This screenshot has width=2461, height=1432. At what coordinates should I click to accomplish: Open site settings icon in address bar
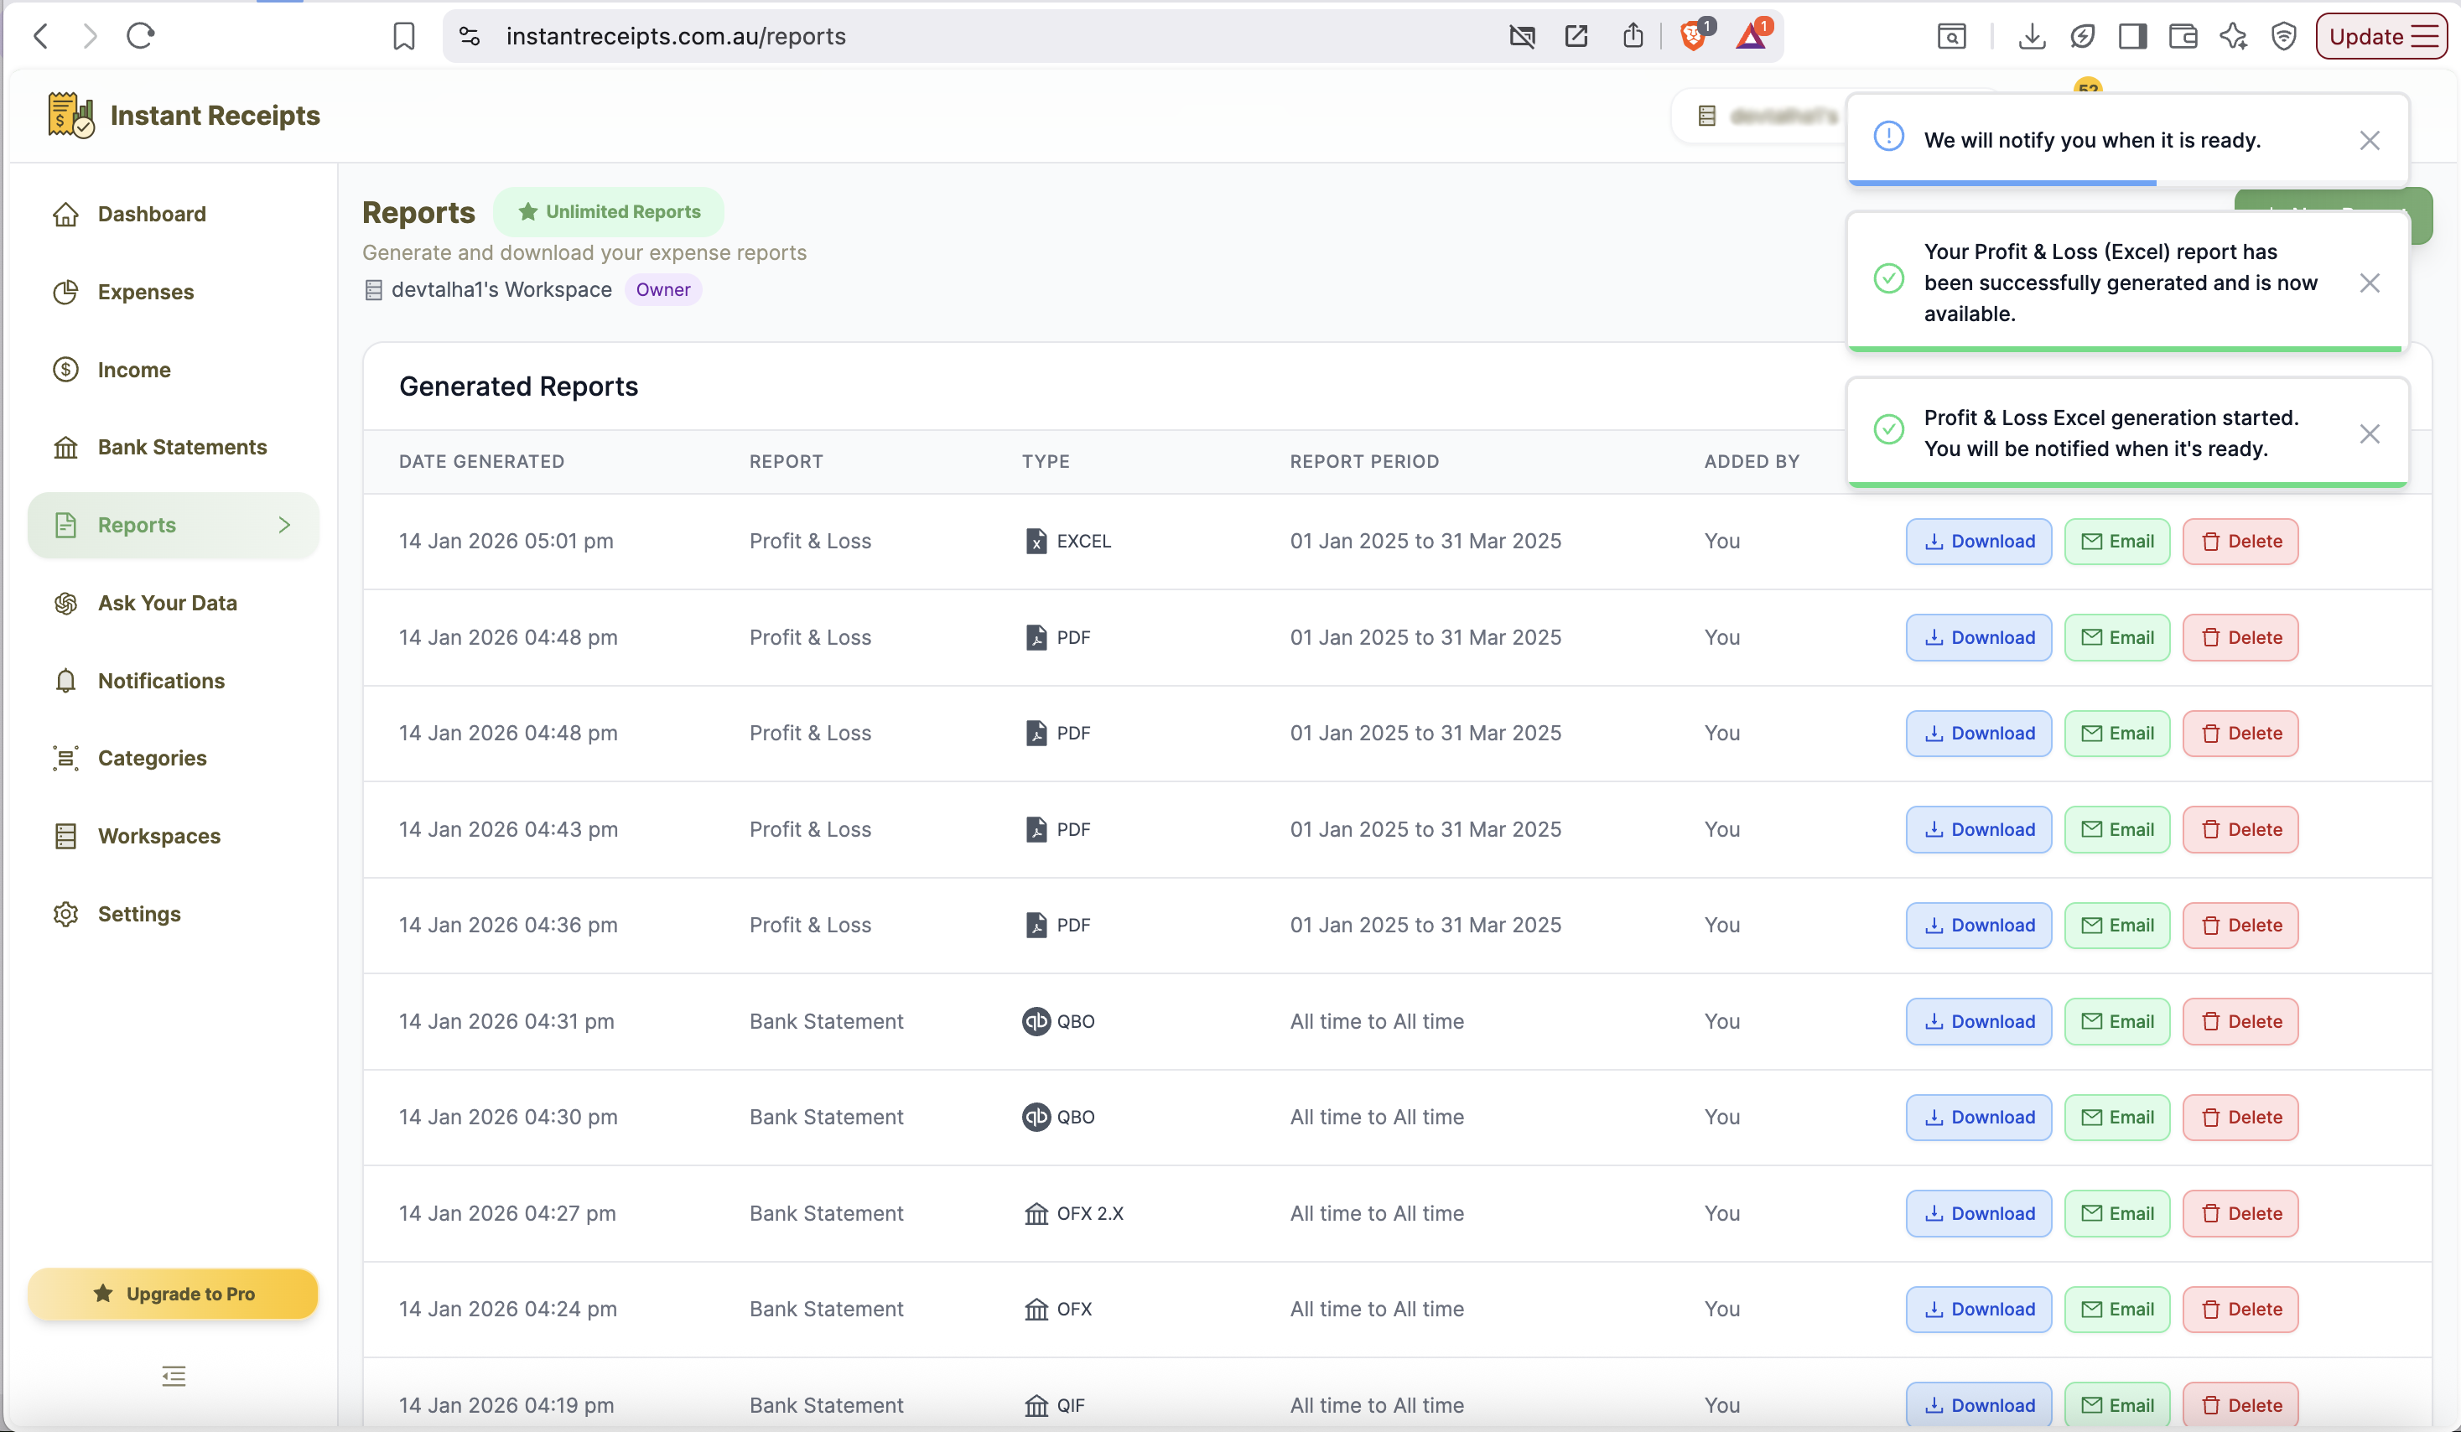point(470,36)
